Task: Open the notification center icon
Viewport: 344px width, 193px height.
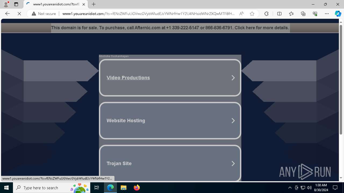Action: coord(335,188)
